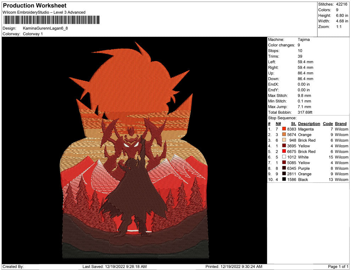Image resolution: width=351 pixels, height=270 pixels.
Task: Click the Stops value '10'
Action: click(x=300, y=51)
